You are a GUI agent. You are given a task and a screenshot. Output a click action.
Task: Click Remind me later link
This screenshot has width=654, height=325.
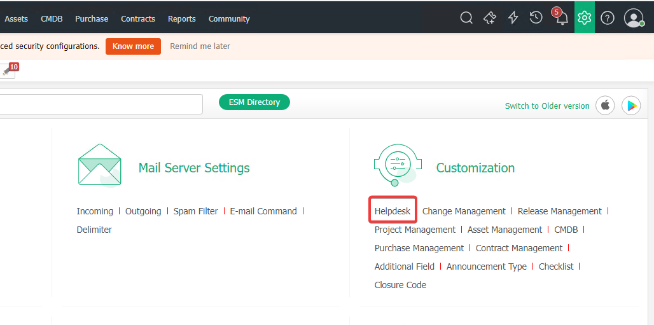200,46
